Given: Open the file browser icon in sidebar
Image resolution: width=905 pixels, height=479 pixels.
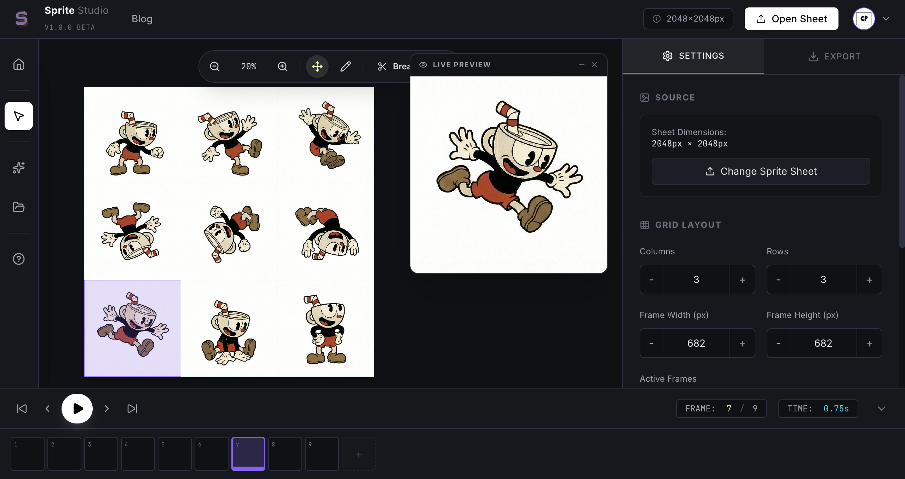Looking at the screenshot, I should tap(18, 207).
